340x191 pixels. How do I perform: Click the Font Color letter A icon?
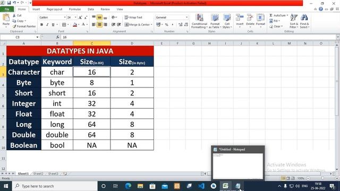pos(83,25)
